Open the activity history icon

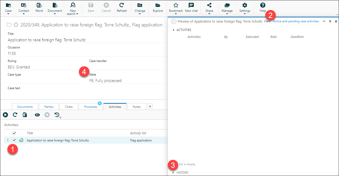pos(57,115)
